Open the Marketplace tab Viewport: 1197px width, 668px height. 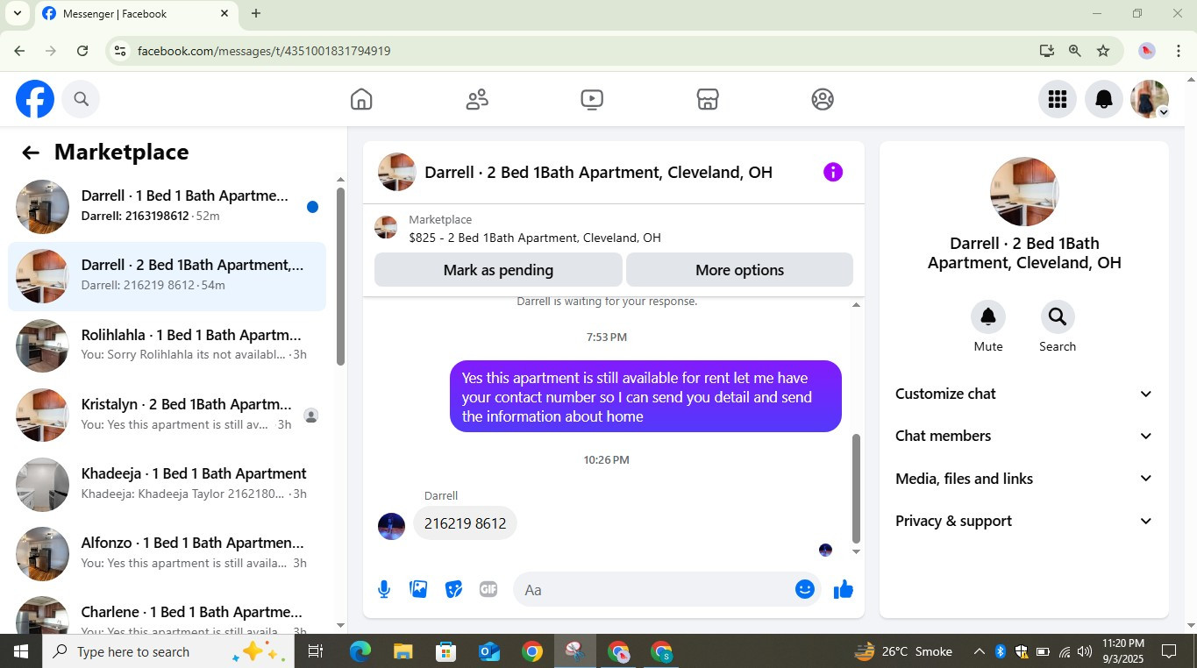pos(708,99)
